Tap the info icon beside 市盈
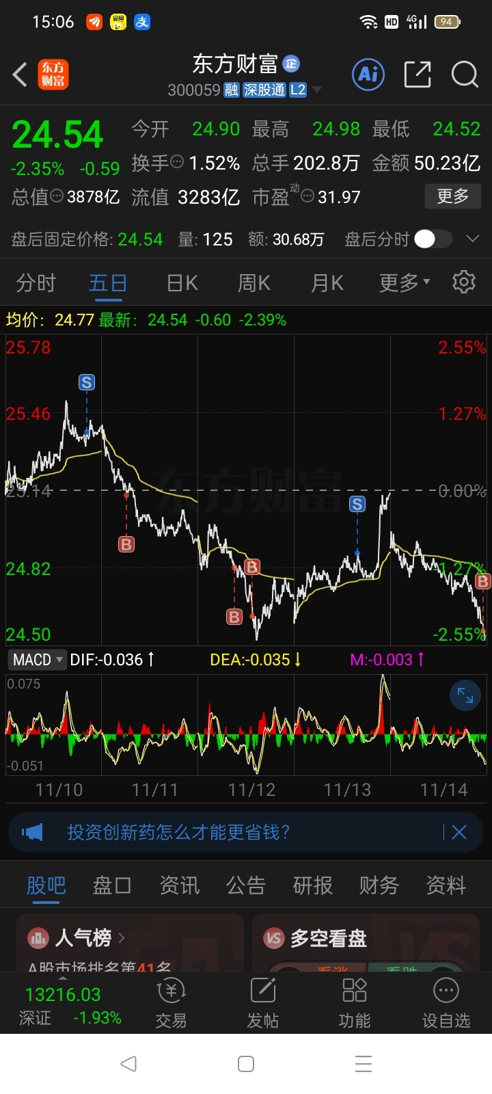The image size is (492, 1094). tap(307, 197)
